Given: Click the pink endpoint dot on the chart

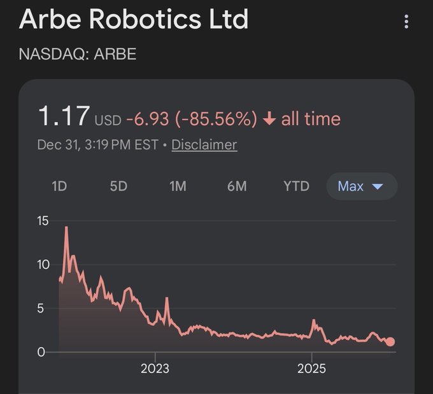Looking at the screenshot, I should point(390,342).
